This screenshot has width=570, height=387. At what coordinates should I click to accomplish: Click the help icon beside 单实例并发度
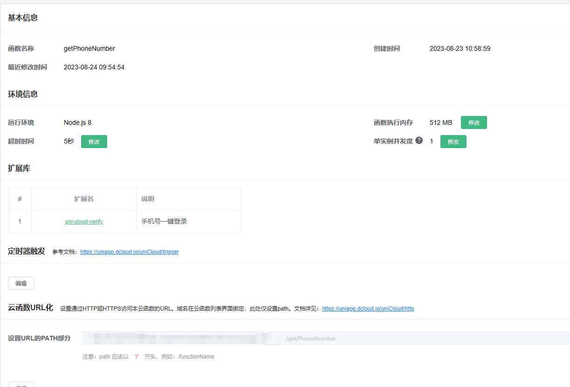pos(419,141)
